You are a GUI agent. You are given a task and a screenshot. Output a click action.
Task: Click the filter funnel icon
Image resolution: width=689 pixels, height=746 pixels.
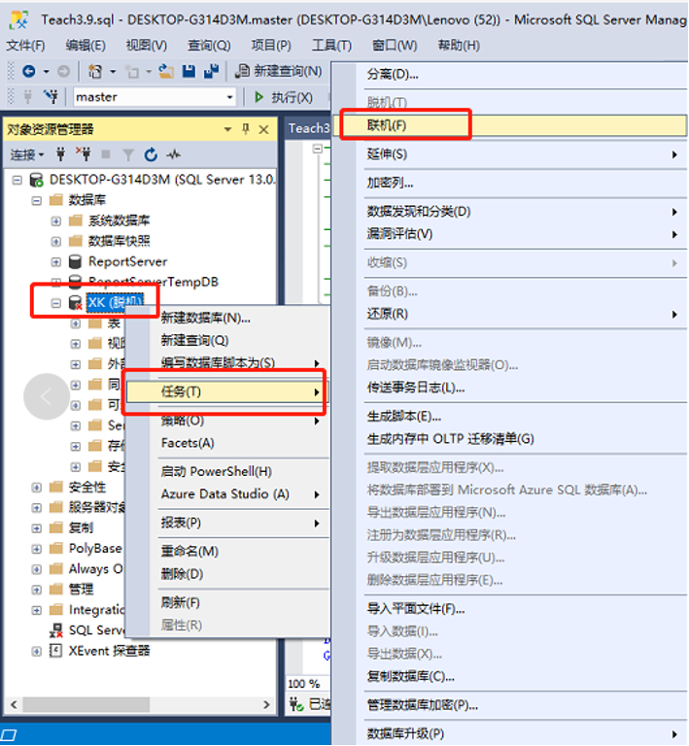click(128, 154)
